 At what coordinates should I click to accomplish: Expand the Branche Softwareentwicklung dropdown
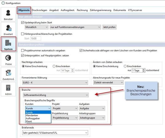pyautogui.click(x=56, y=95)
